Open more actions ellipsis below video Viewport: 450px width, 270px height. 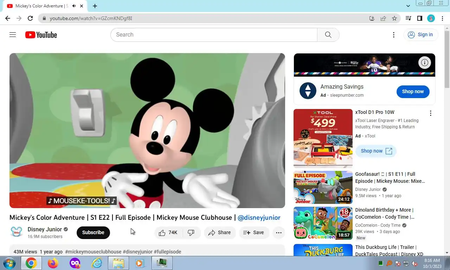(279, 232)
